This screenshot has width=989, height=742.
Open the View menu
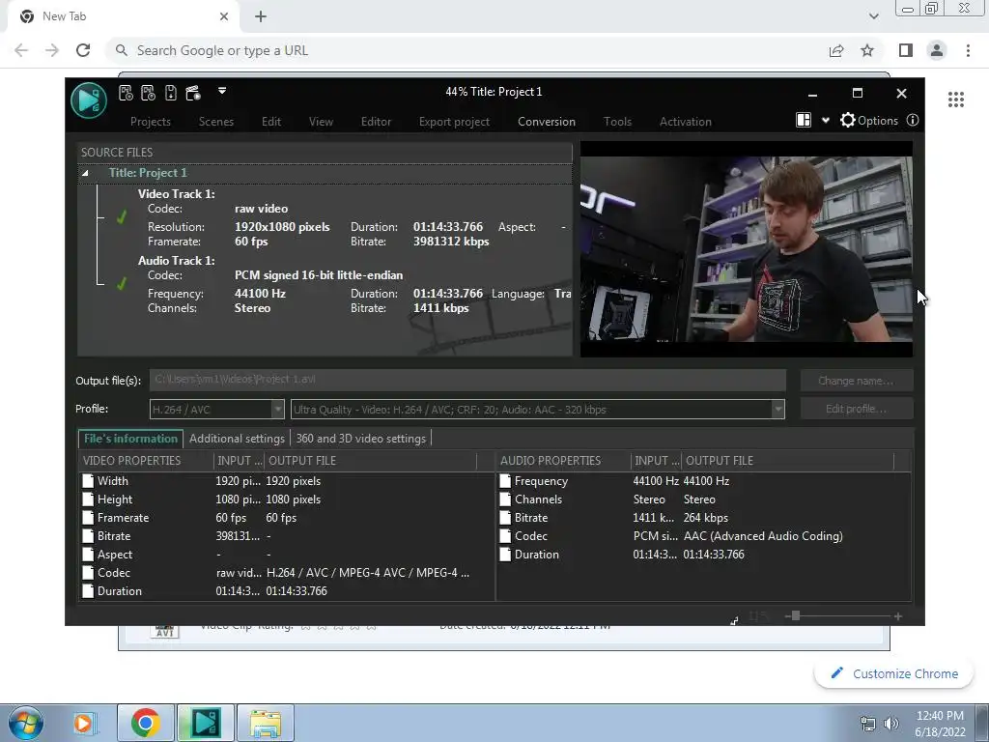(321, 122)
